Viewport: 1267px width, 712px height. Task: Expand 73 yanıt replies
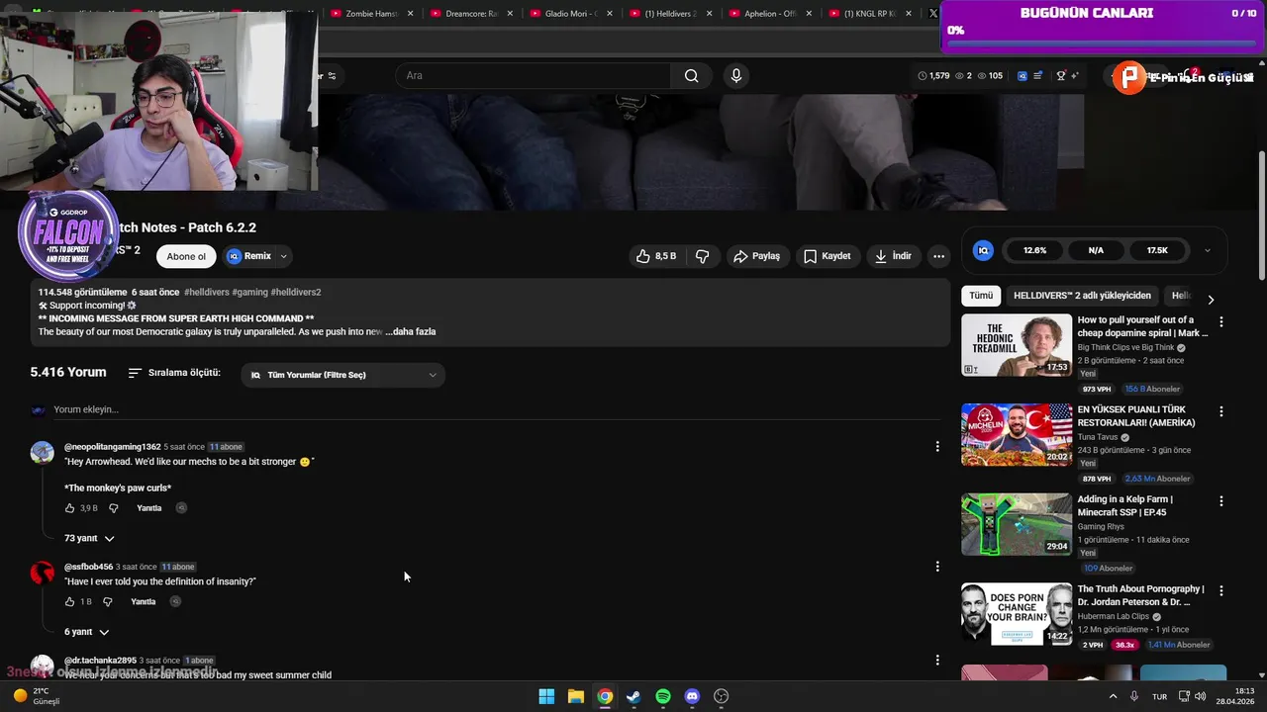coord(88,538)
